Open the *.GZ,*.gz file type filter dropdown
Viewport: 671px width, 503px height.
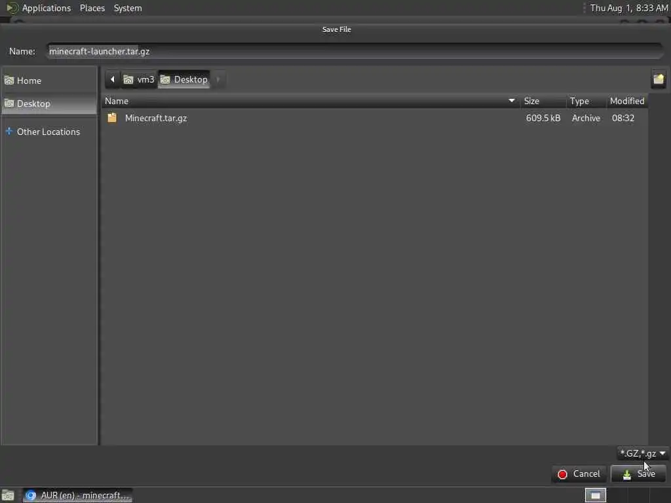(643, 453)
